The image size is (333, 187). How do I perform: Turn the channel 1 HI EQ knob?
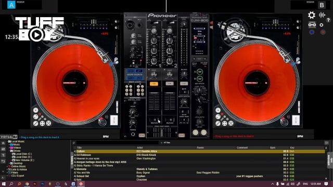pyautogui.click(x=154, y=41)
